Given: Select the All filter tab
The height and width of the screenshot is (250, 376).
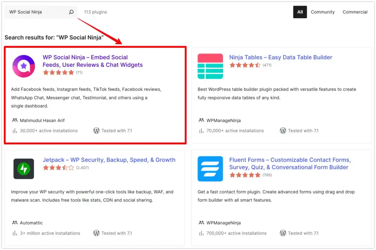Looking at the screenshot, I should [300, 12].
